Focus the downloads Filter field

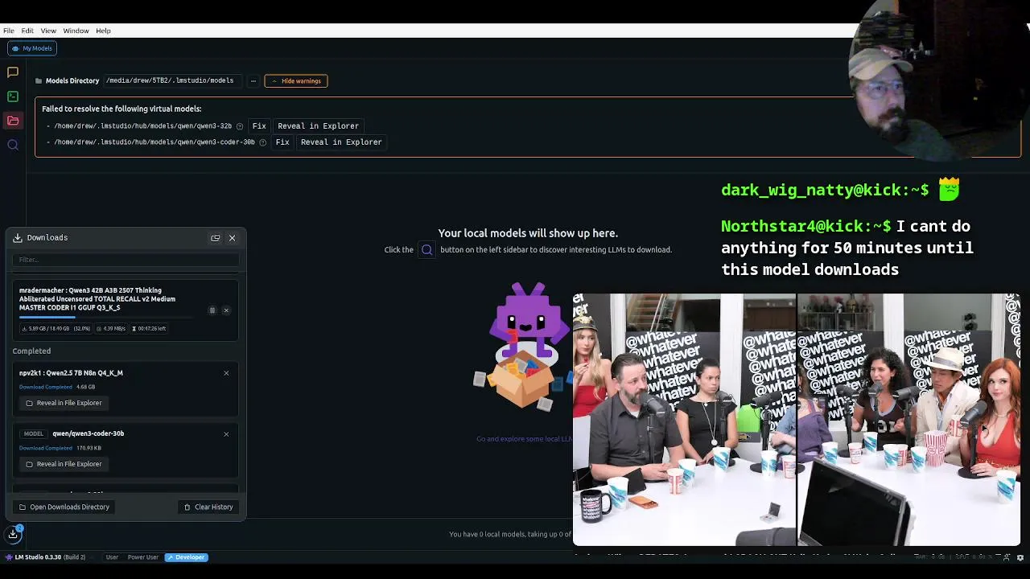[126, 260]
